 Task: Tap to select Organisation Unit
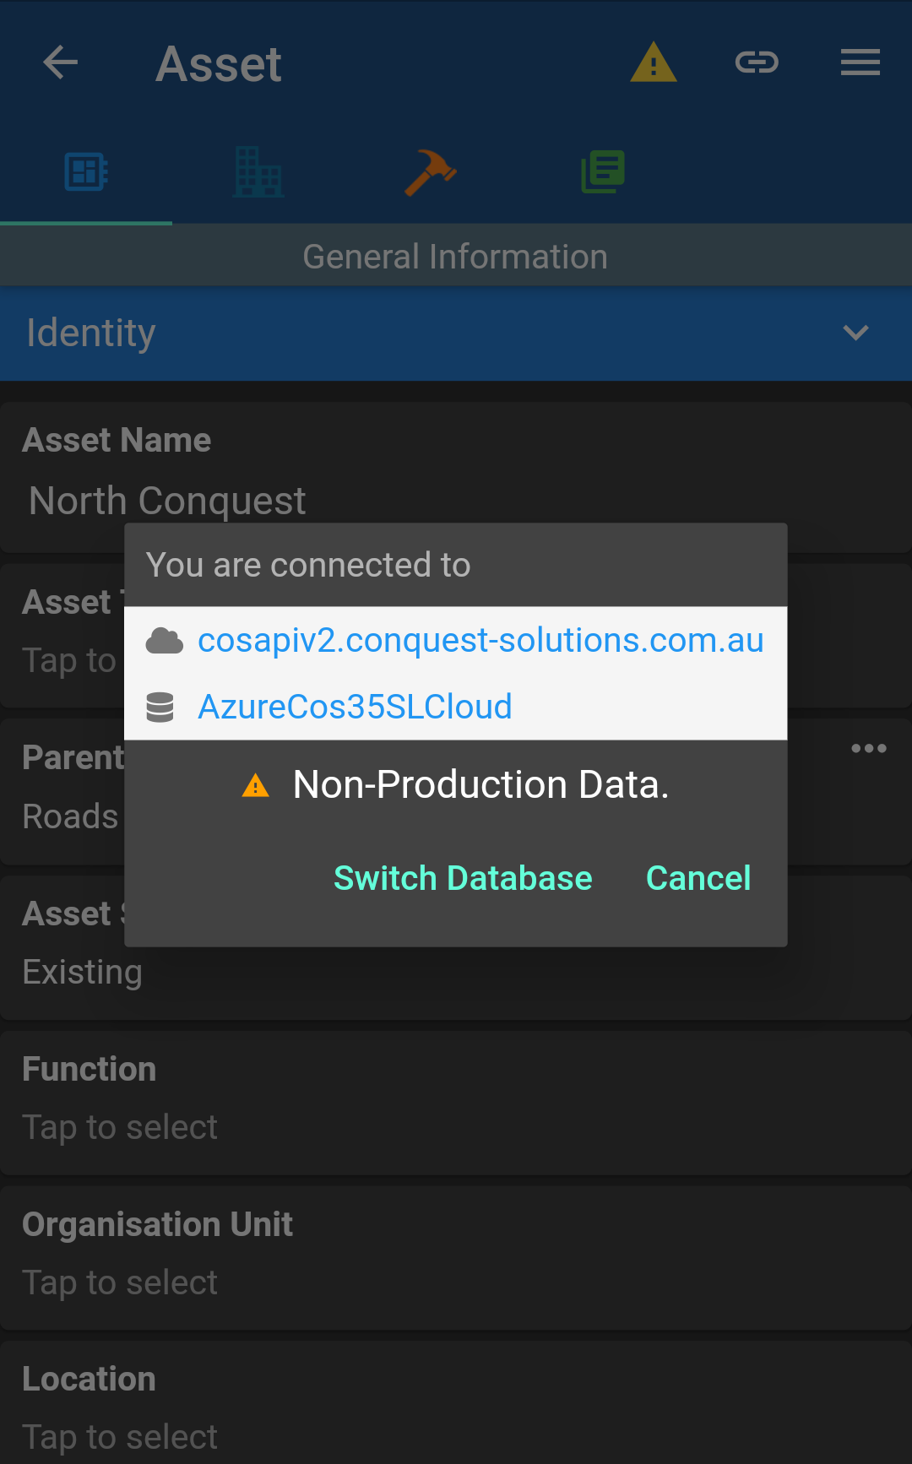point(456,1256)
